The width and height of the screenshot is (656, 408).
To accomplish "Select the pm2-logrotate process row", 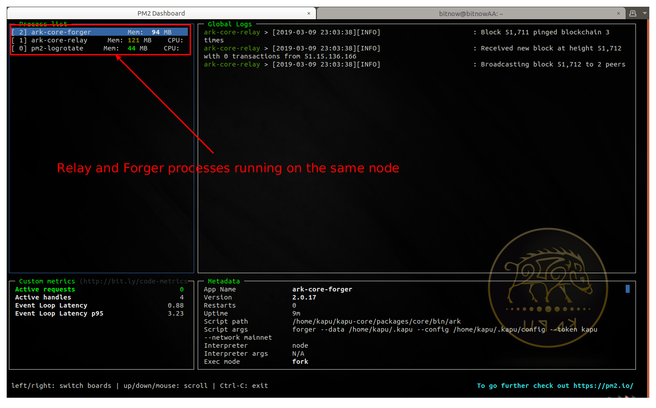I will 100,48.
